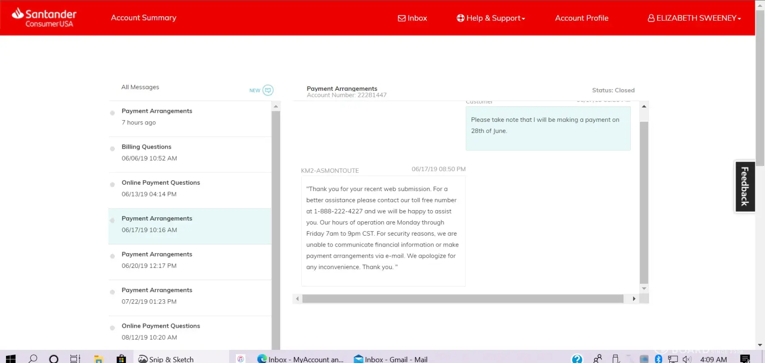This screenshot has height=363, width=765.
Task: Open the Feedback side tab
Action: point(745,186)
